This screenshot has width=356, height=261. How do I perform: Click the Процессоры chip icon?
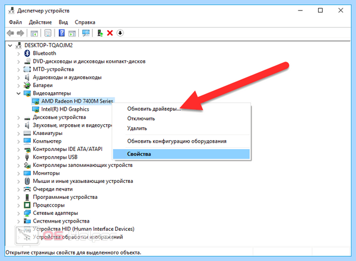[x=27, y=205]
